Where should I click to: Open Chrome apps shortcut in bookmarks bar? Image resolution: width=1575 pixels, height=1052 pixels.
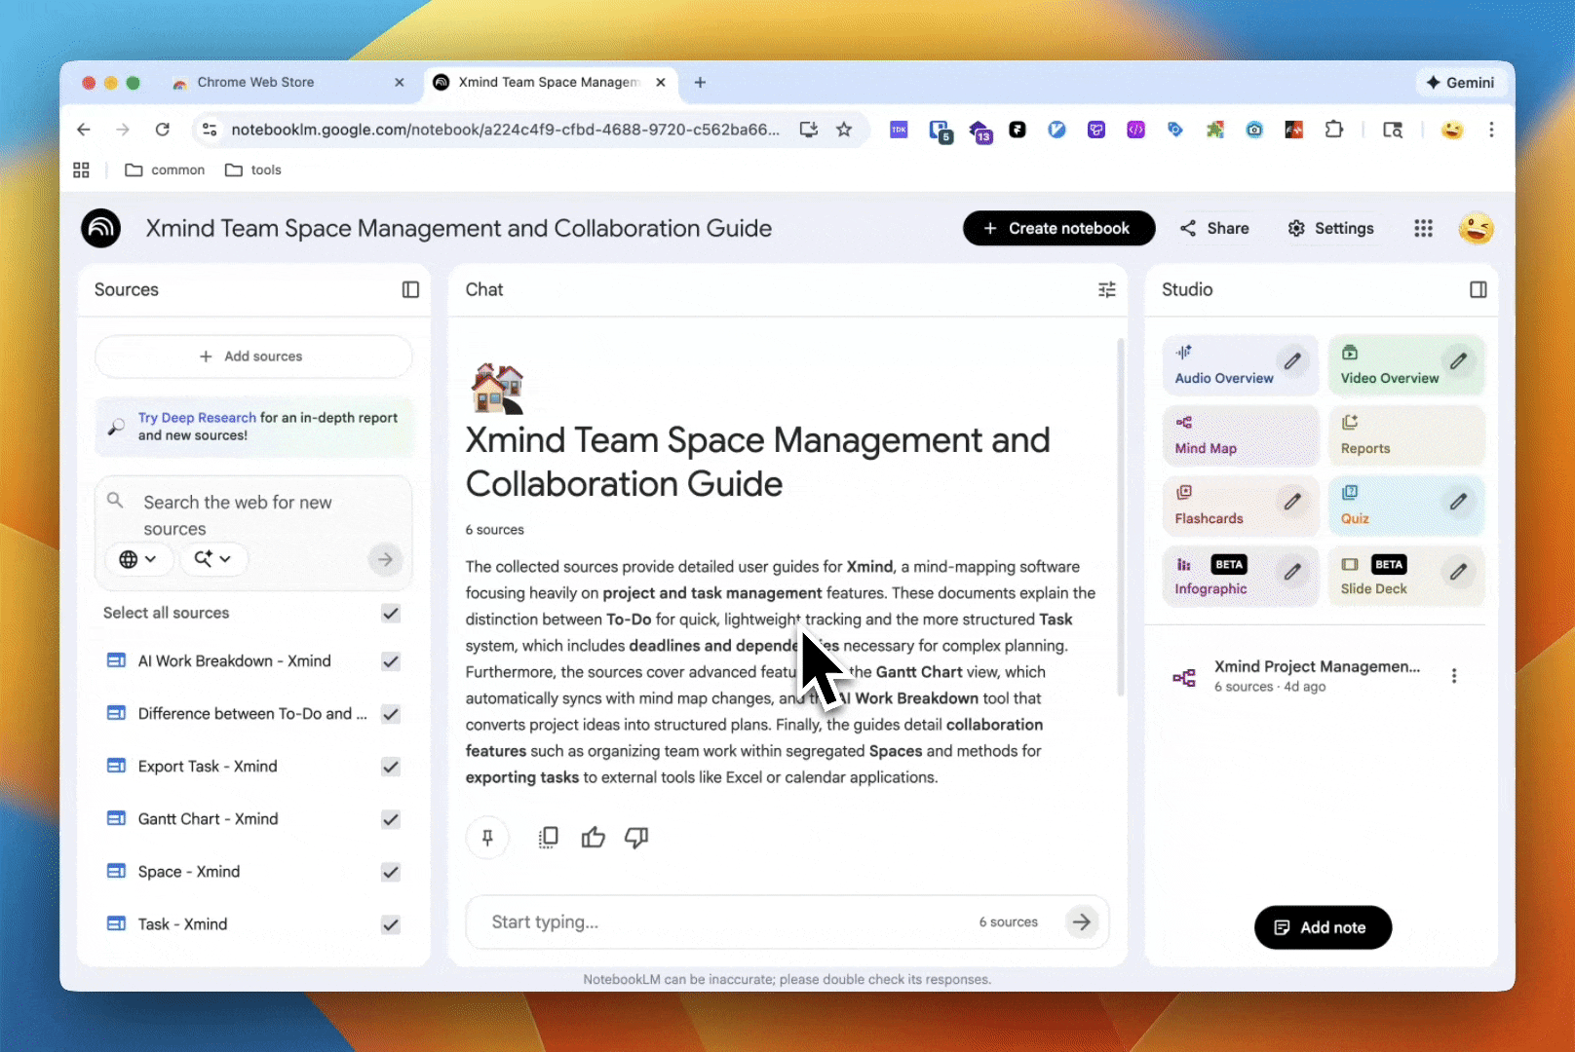coord(81,169)
